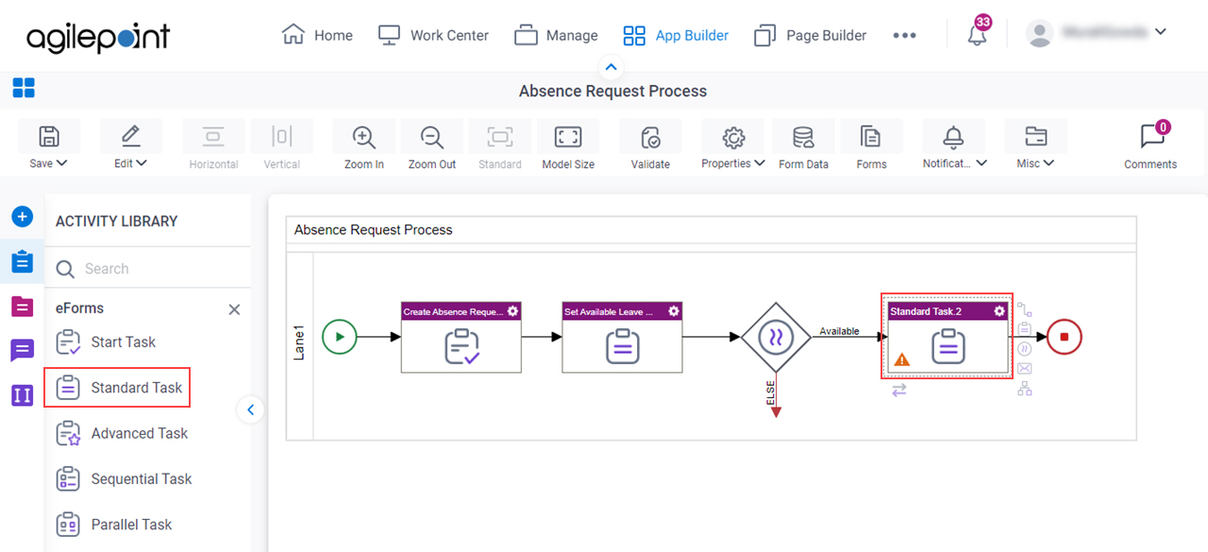Open settings gear on Standard Task.2
1208x552 pixels.
coord(999,310)
